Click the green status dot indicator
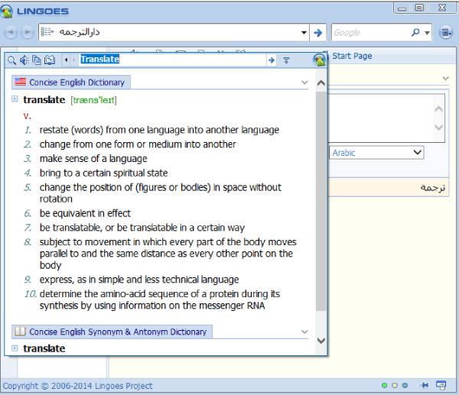The height and width of the screenshot is (395, 459). (x=384, y=386)
